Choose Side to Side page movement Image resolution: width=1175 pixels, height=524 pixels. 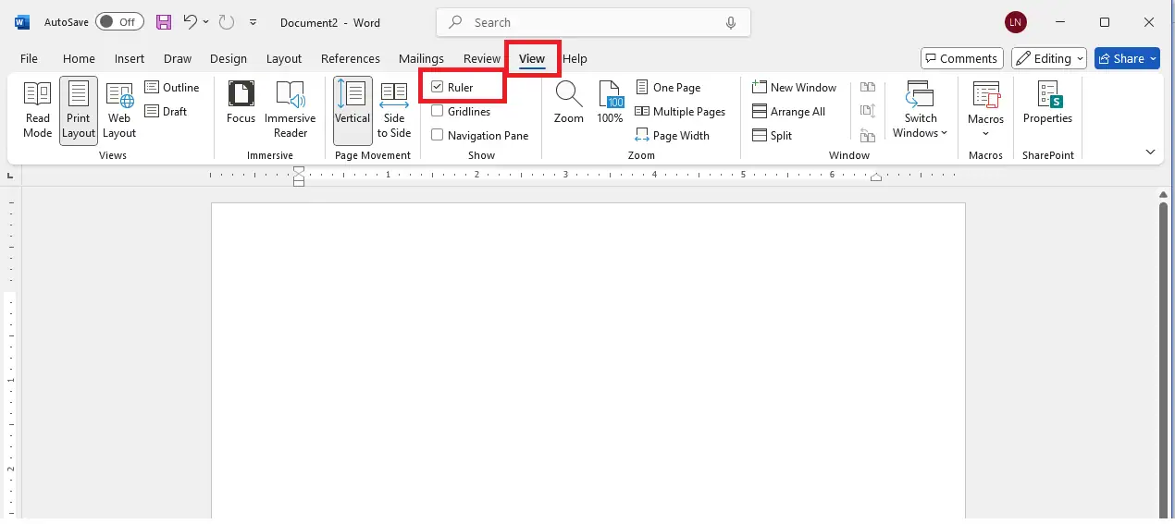coord(394,109)
